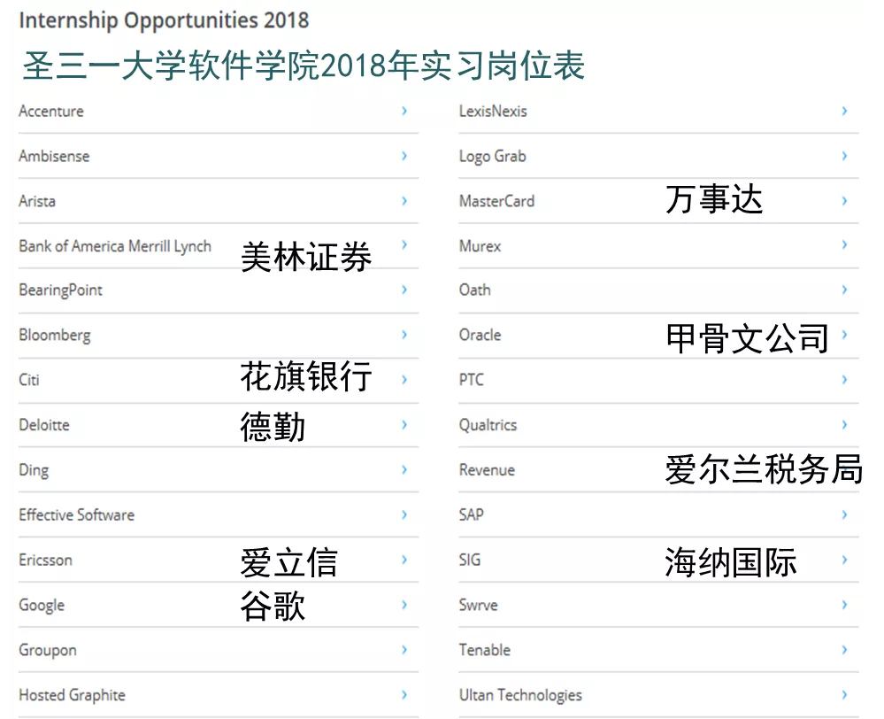Expand the Qualtrics listing arrow
The width and height of the screenshot is (884, 719).
pos(844,425)
